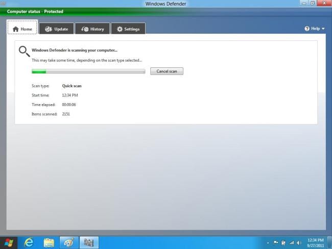Click the question mark Help icon
This screenshot has width=332, height=249.
[307, 29]
